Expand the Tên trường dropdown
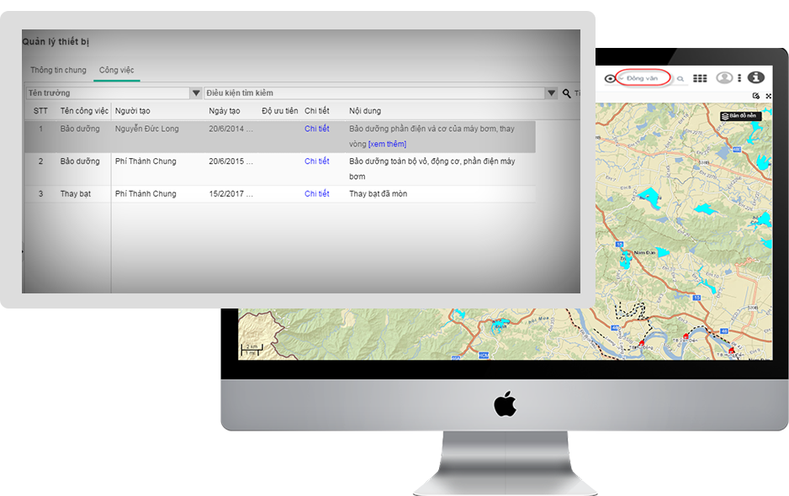The height and width of the screenshot is (496, 789). click(196, 93)
